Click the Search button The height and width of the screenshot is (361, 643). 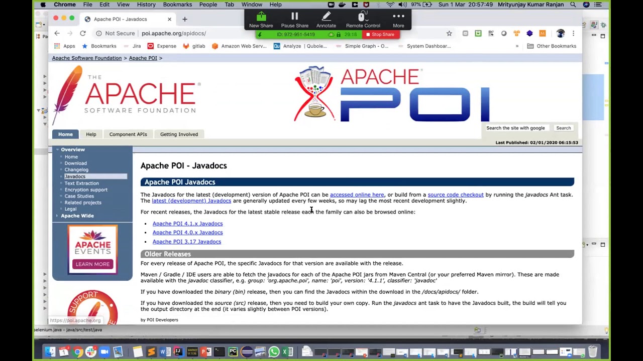(563, 128)
